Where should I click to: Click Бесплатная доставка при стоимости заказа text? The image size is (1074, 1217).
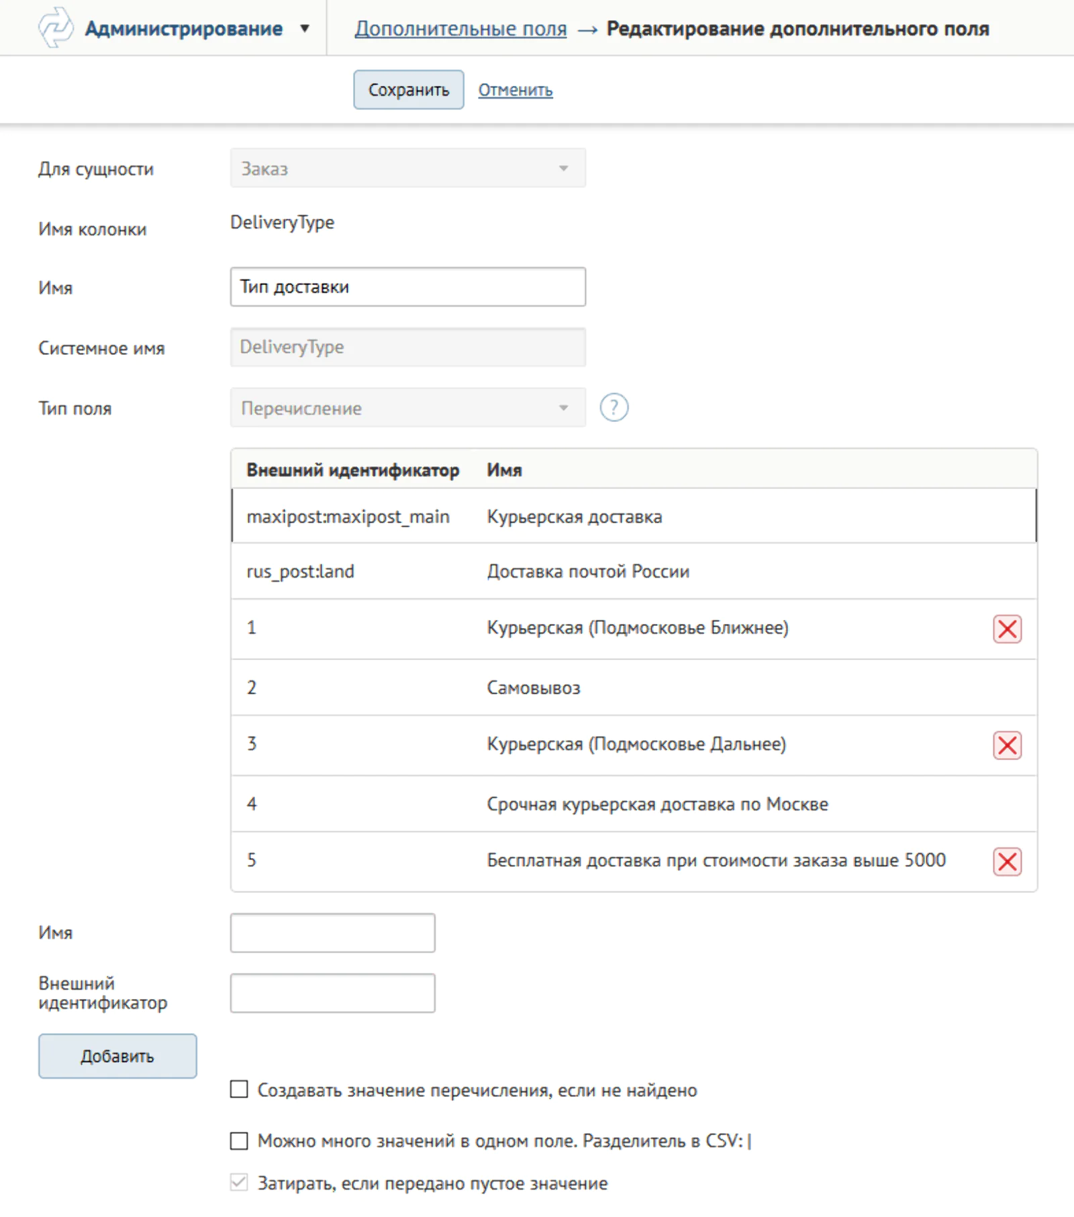click(716, 860)
